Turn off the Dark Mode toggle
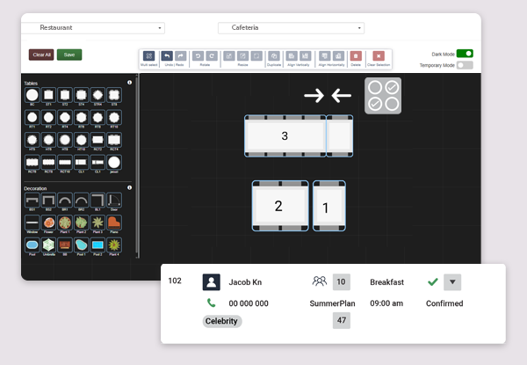 coord(465,54)
